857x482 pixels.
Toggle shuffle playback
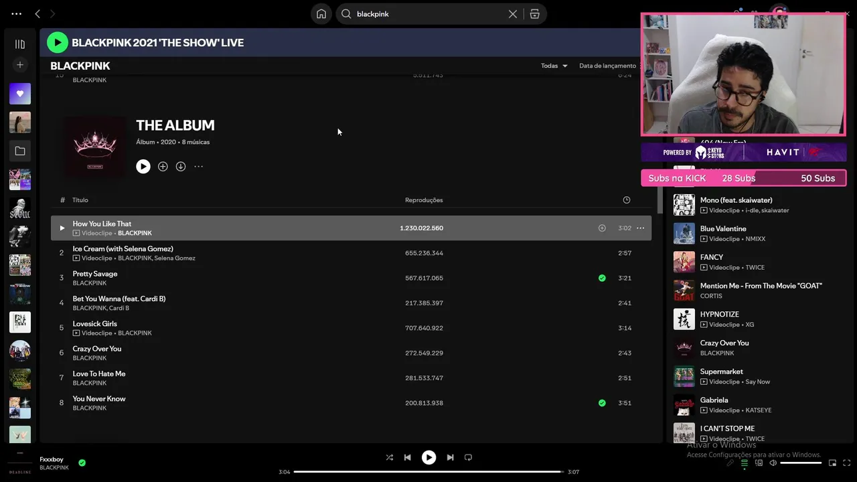click(390, 458)
